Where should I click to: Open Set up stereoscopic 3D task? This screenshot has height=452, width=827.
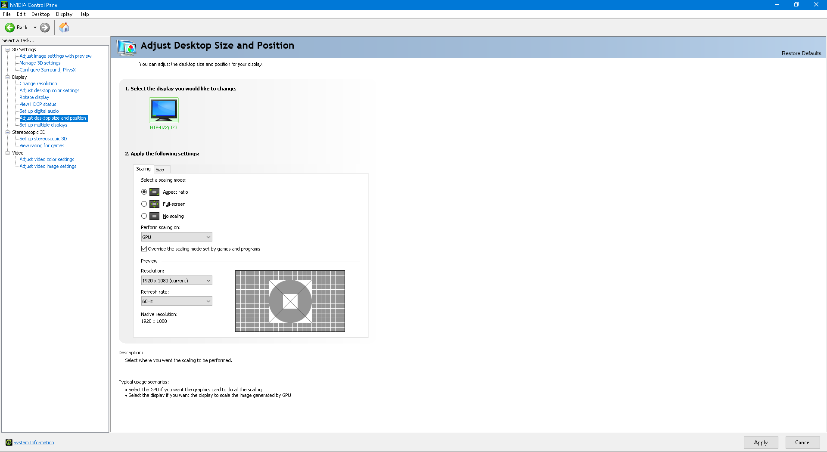43,139
